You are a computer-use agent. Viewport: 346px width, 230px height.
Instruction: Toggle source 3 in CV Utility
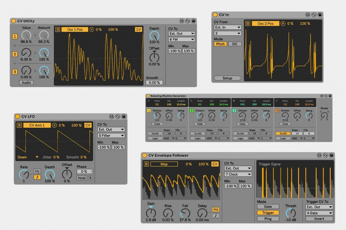coord(15,72)
